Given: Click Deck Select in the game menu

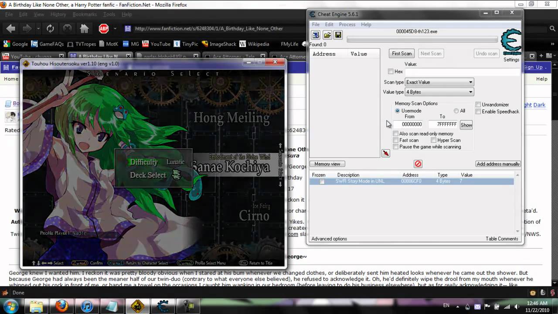Looking at the screenshot, I should click(x=148, y=175).
